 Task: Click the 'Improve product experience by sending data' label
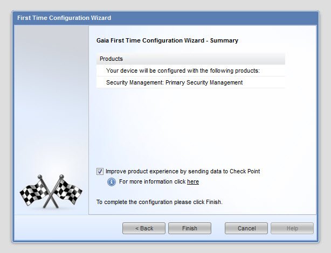[x=183, y=171]
